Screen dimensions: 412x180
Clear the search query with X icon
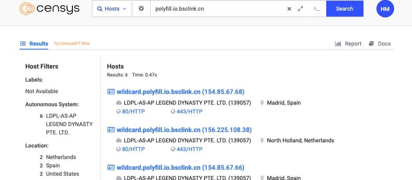coord(289,9)
